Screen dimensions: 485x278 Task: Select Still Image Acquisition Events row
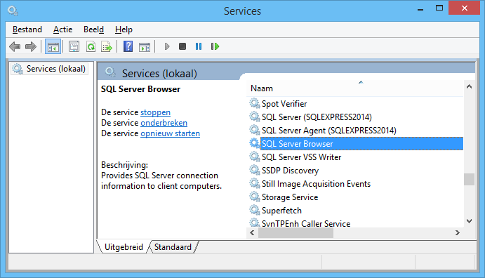click(355, 183)
